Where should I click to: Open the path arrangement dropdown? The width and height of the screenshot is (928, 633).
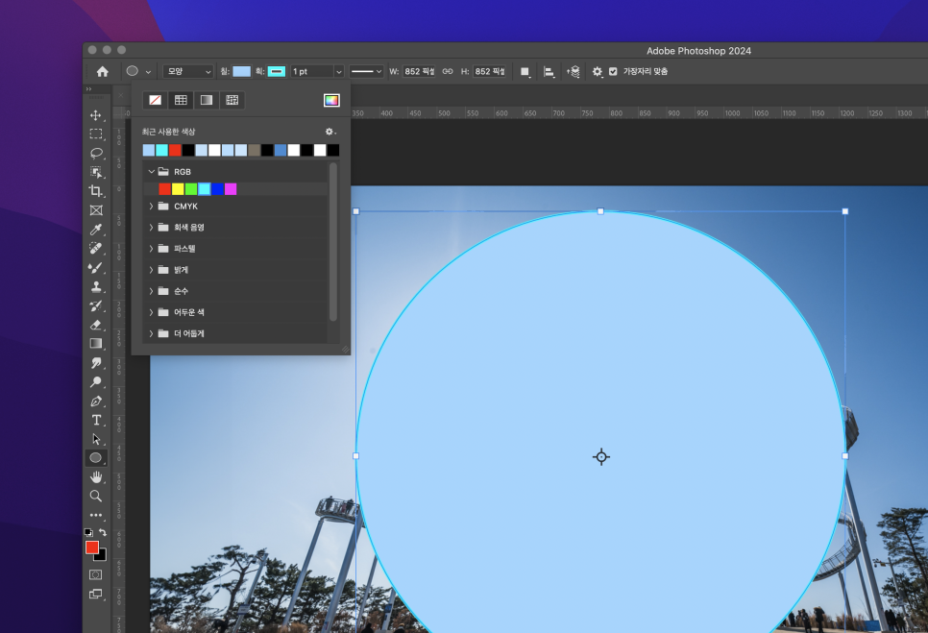coord(573,72)
